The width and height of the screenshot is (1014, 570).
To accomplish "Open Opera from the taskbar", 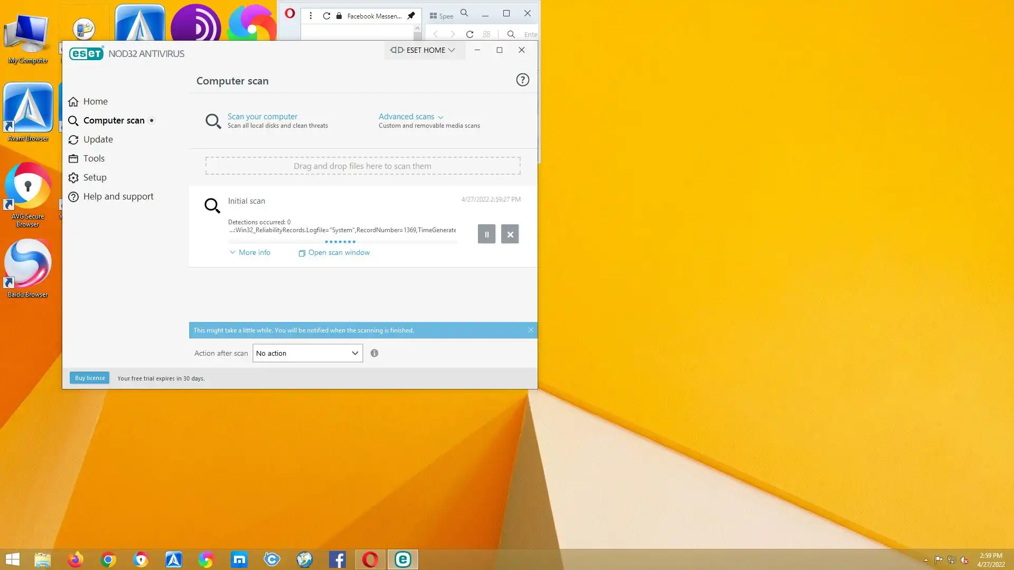I will coord(370,559).
